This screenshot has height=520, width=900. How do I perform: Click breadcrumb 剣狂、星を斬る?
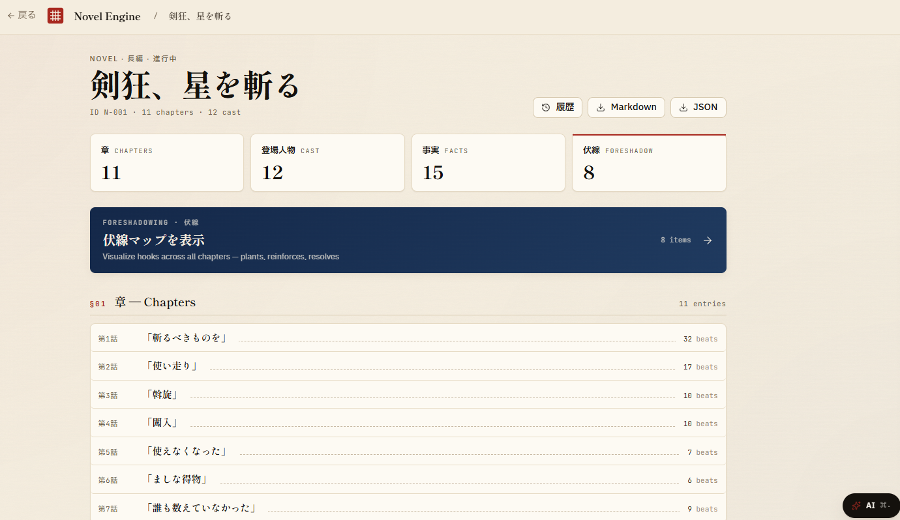coord(200,16)
